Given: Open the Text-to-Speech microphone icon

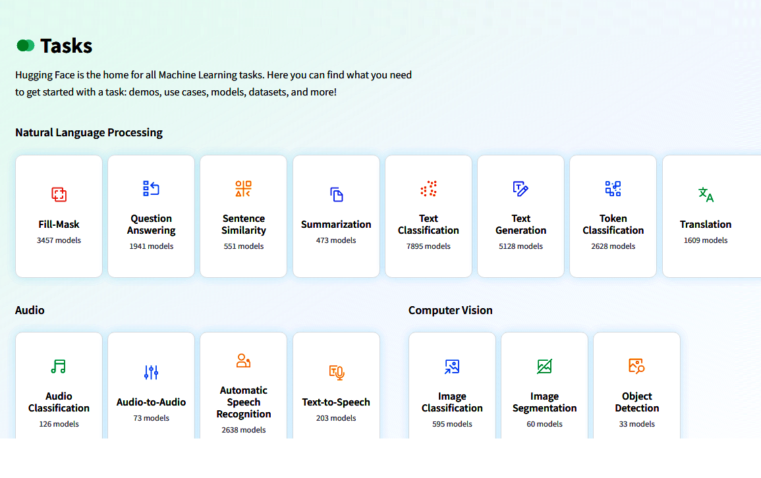Looking at the screenshot, I should [x=337, y=373].
